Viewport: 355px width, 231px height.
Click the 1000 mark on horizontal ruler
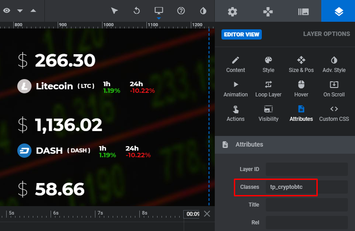click(x=108, y=25)
